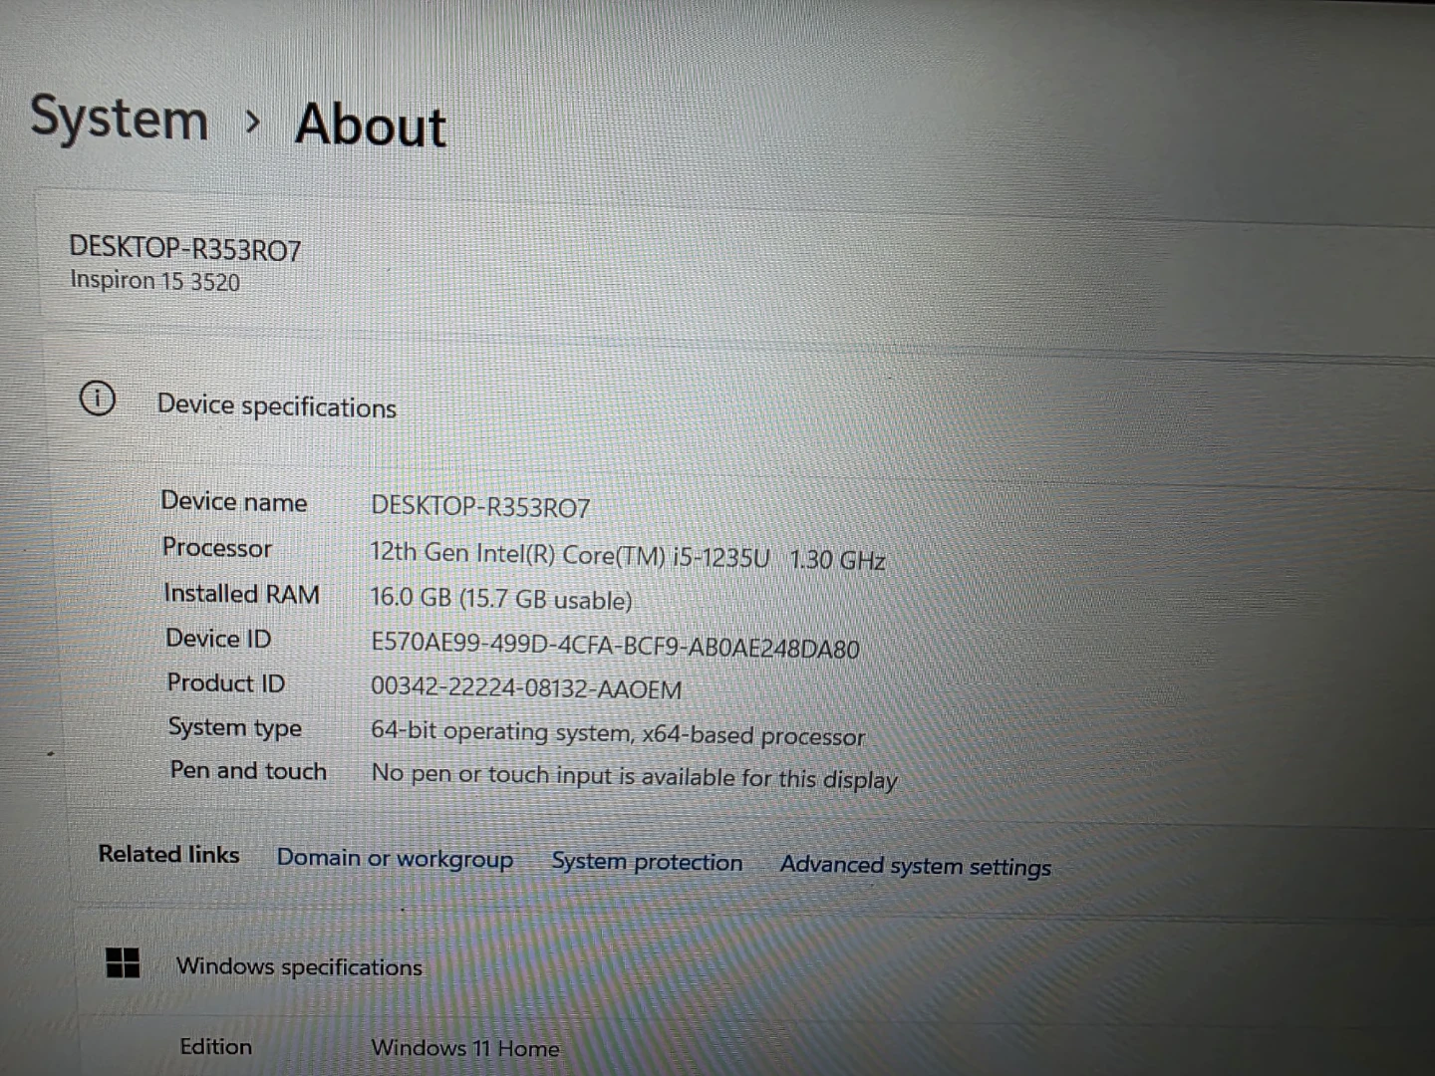Image resolution: width=1435 pixels, height=1076 pixels.
Task: Click the Pen and touch label
Action: [x=248, y=771]
